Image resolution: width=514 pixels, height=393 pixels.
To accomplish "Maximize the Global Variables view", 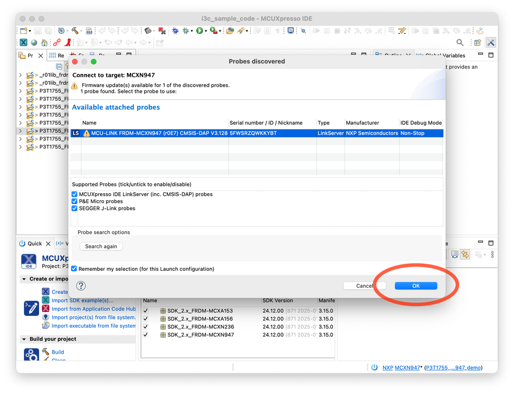I will point(491,55).
